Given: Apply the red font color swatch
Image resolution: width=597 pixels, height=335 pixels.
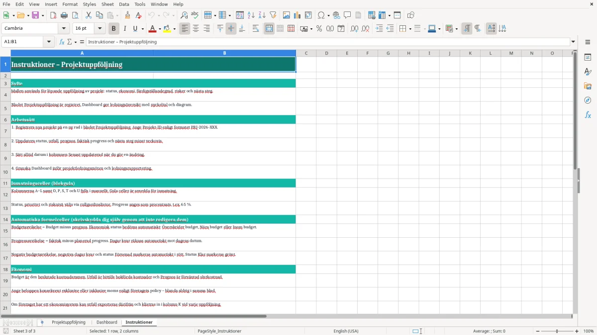Looking at the screenshot, I should pyautogui.click(x=153, y=29).
